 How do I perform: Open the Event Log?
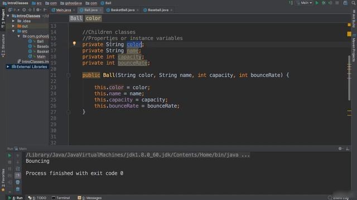(x=339, y=198)
